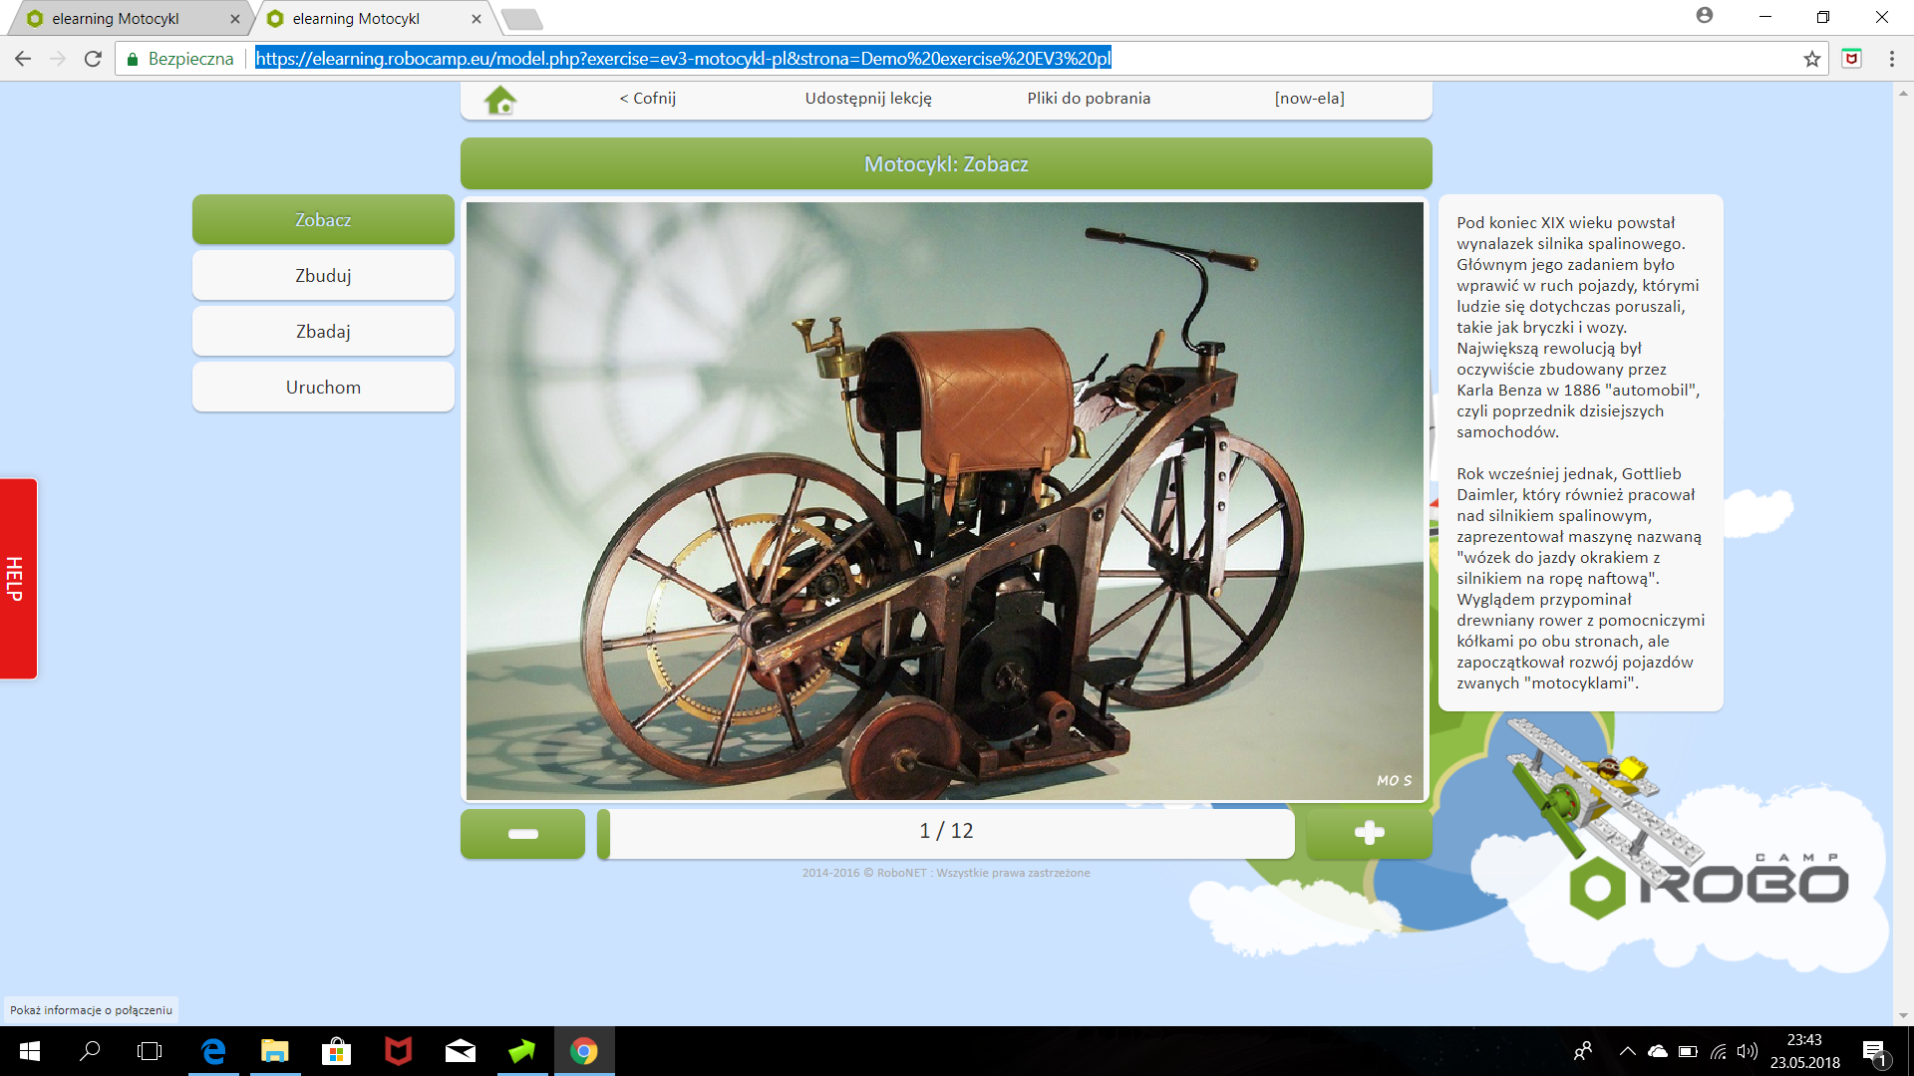Viewport: 1914px width, 1076px height.
Task: Click the slide progress bar 1 / 12
Action: [946, 833]
